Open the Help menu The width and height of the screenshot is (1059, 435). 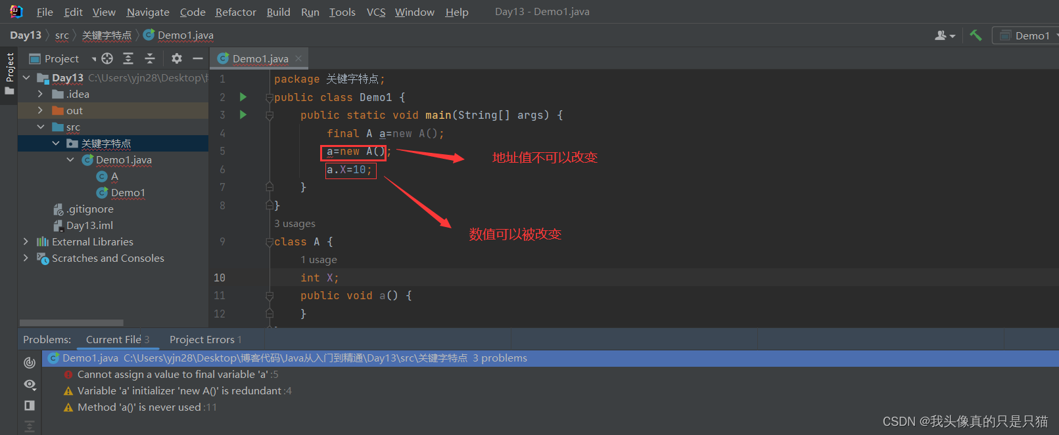457,12
